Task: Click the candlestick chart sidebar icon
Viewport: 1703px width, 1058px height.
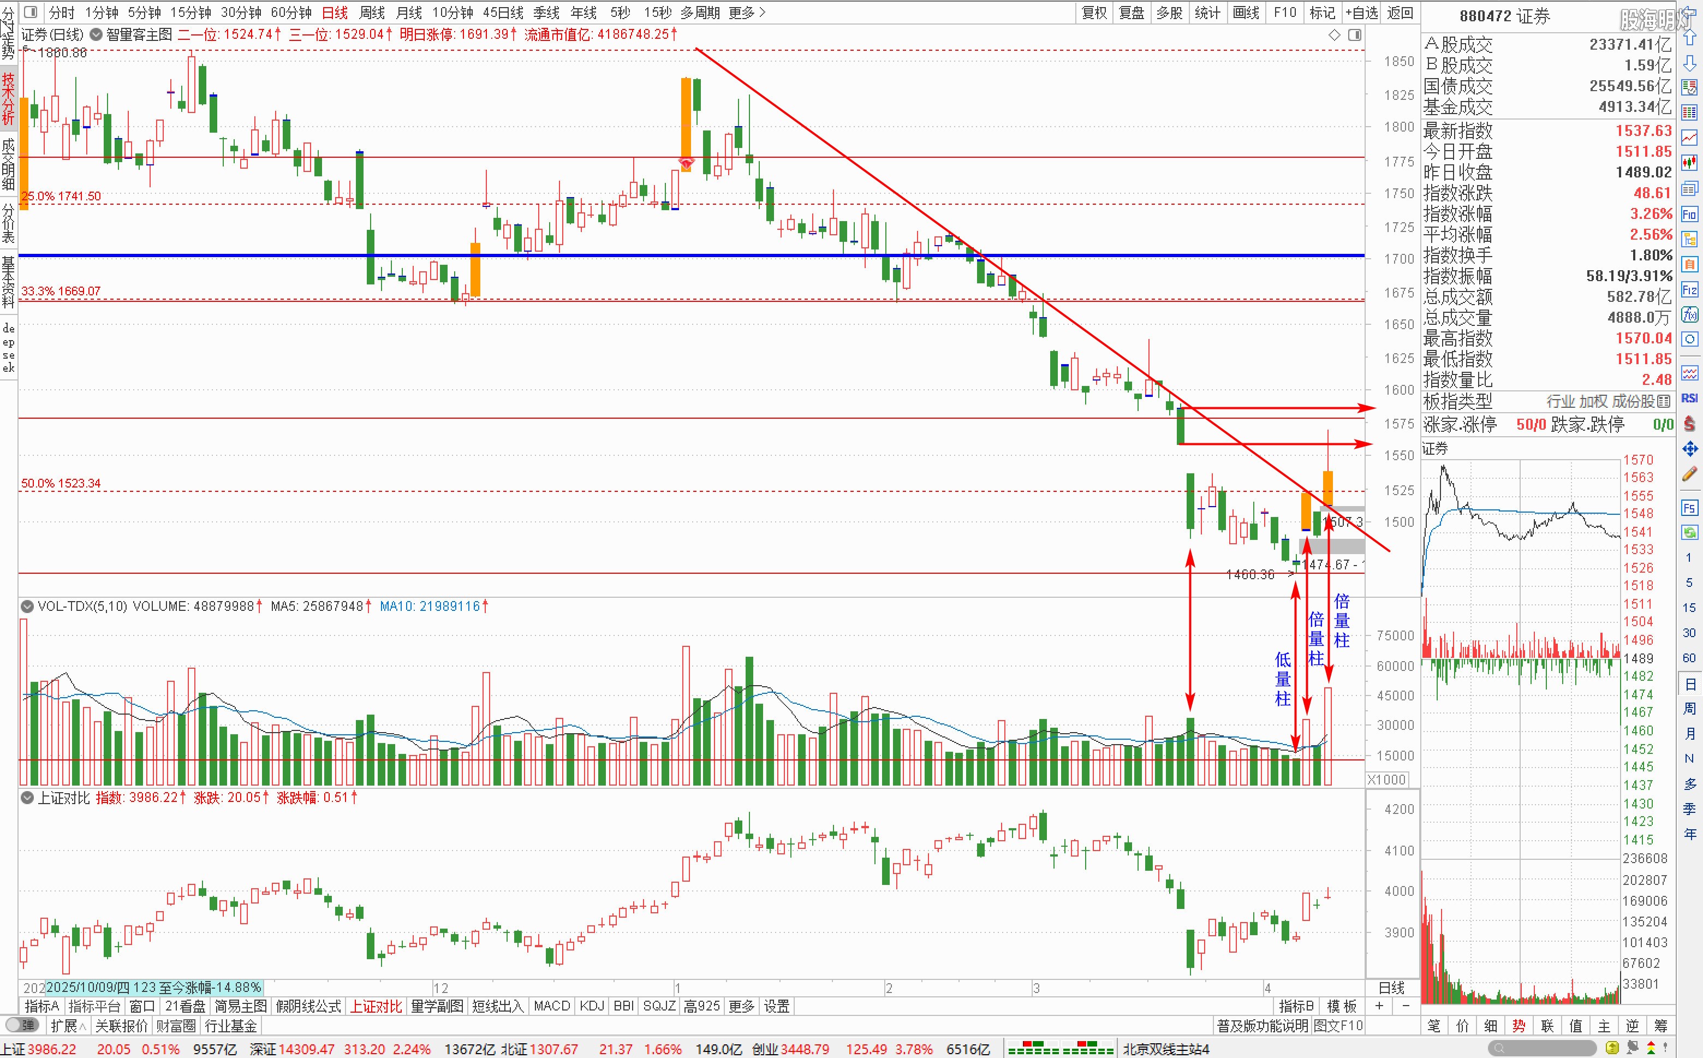Action: point(1690,163)
